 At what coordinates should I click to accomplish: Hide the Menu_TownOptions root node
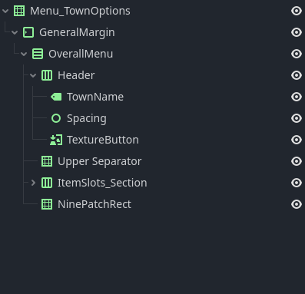[x=297, y=11]
